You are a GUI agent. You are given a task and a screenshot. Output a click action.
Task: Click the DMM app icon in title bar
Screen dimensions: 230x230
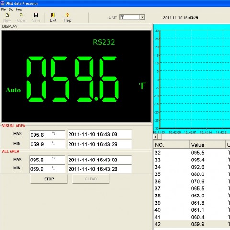click(x=2, y=3)
